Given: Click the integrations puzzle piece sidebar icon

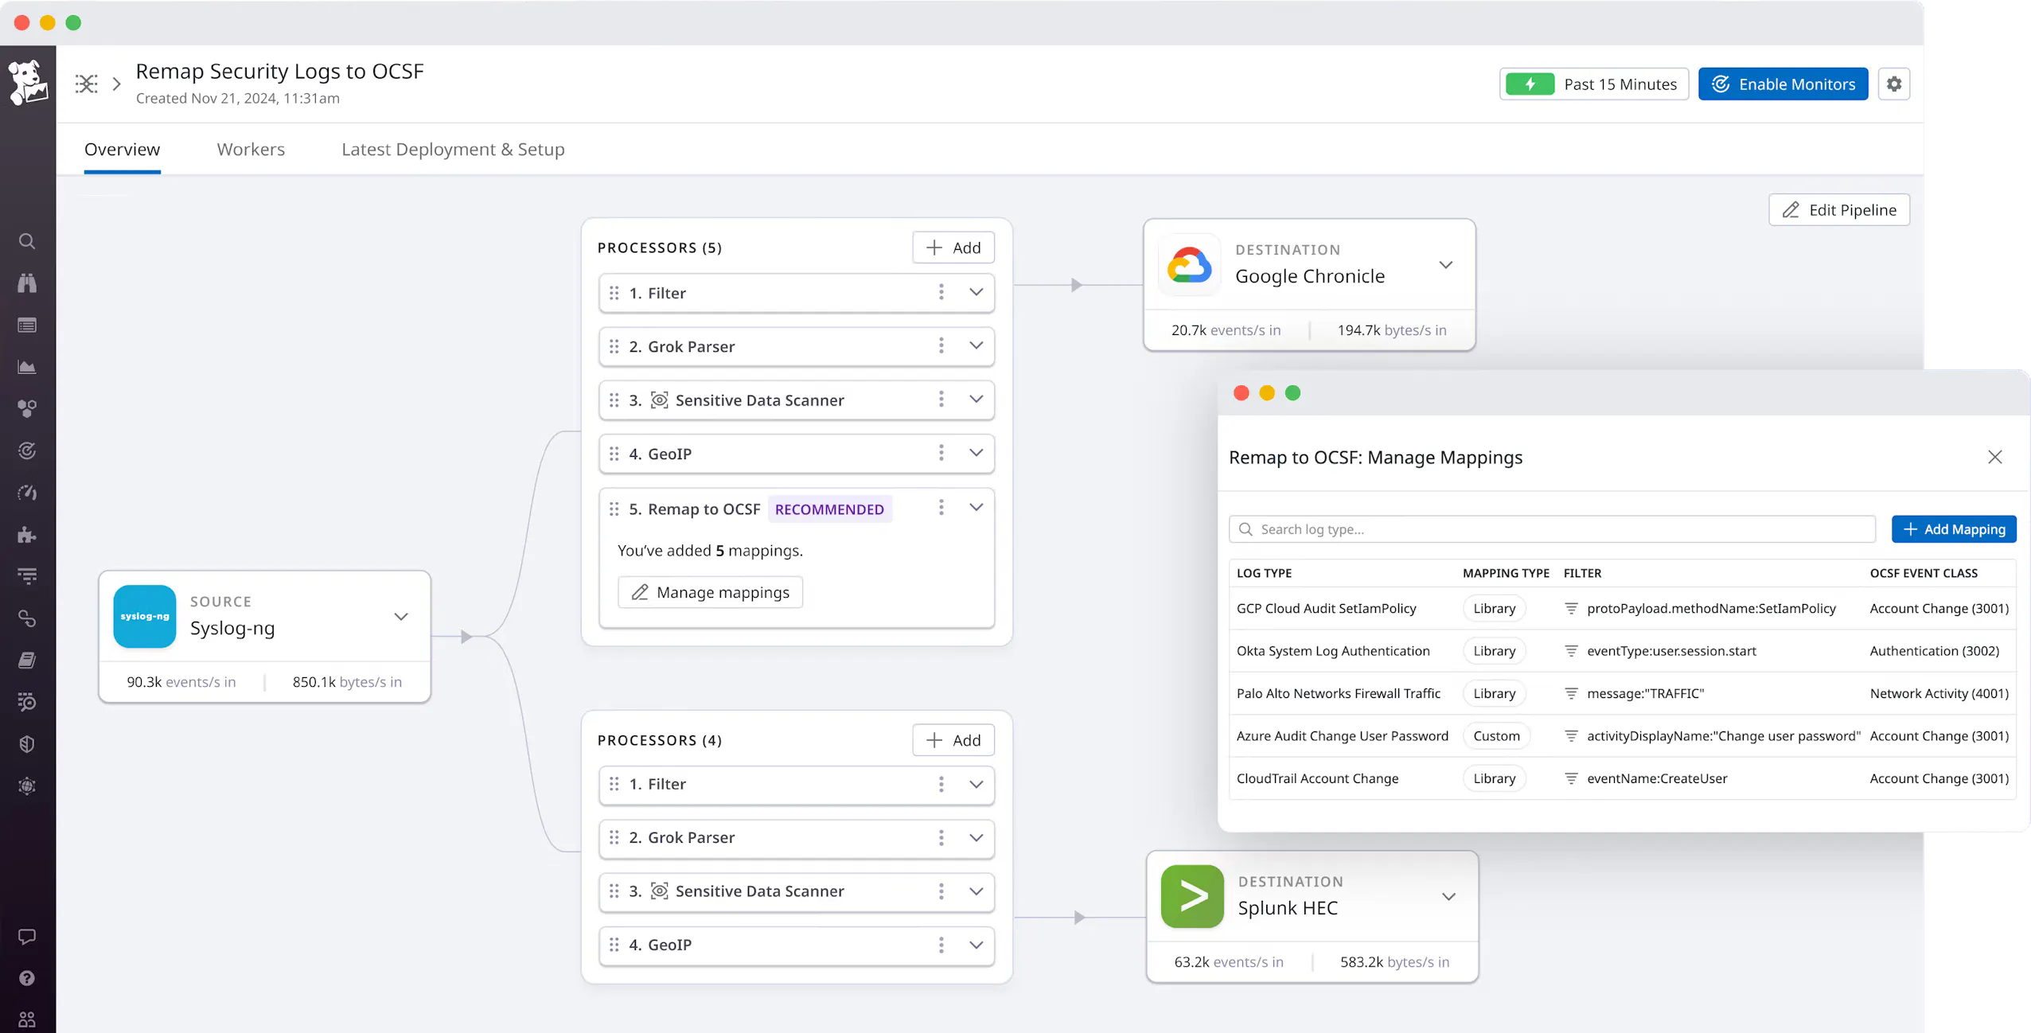Looking at the screenshot, I should click(27, 535).
